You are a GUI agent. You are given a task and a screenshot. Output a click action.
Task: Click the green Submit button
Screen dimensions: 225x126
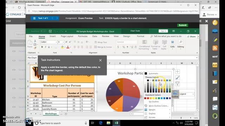click(x=182, y=25)
